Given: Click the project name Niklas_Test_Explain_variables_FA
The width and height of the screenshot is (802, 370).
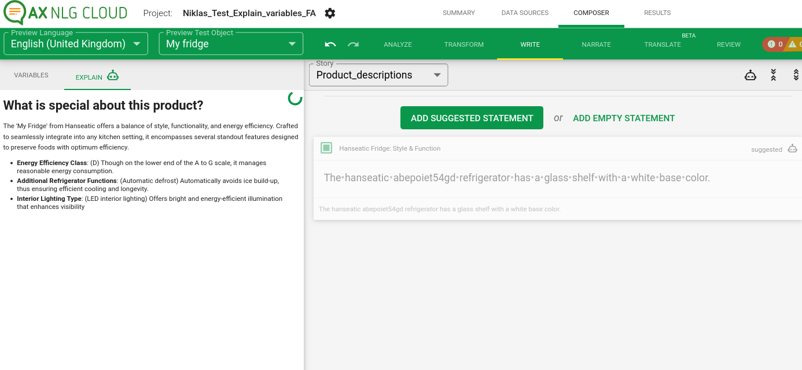Looking at the screenshot, I should click(x=249, y=13).
